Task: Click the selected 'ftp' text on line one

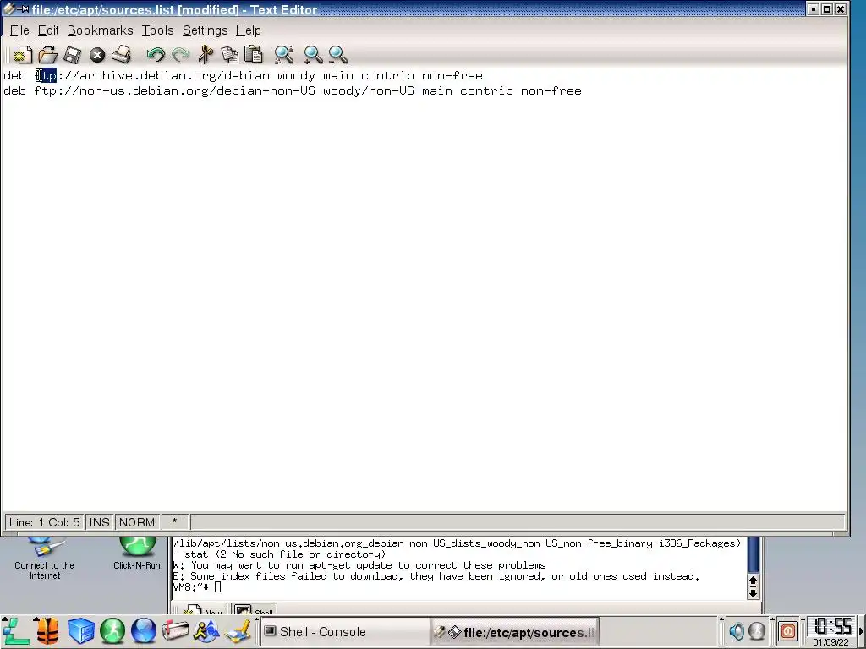Action: click(x=46, y=75)
